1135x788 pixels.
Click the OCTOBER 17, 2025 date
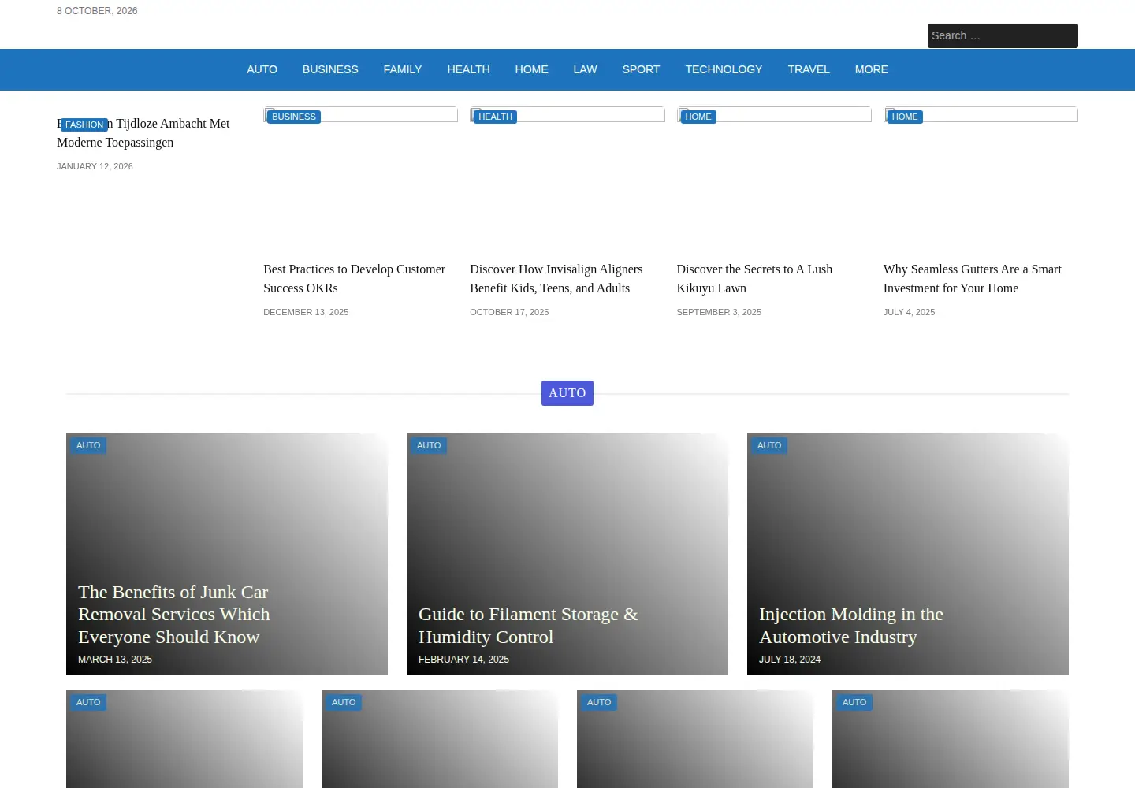509,312
